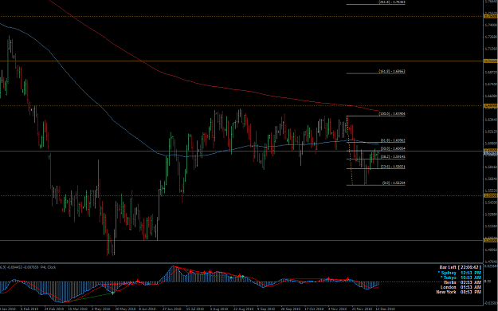Click the 4 Nov 2010 date label
Viewport: 498px width, 311px height.
pos(338,309)
